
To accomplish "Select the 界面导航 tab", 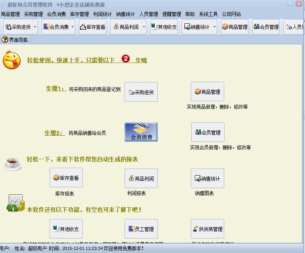I will (15, 40).
